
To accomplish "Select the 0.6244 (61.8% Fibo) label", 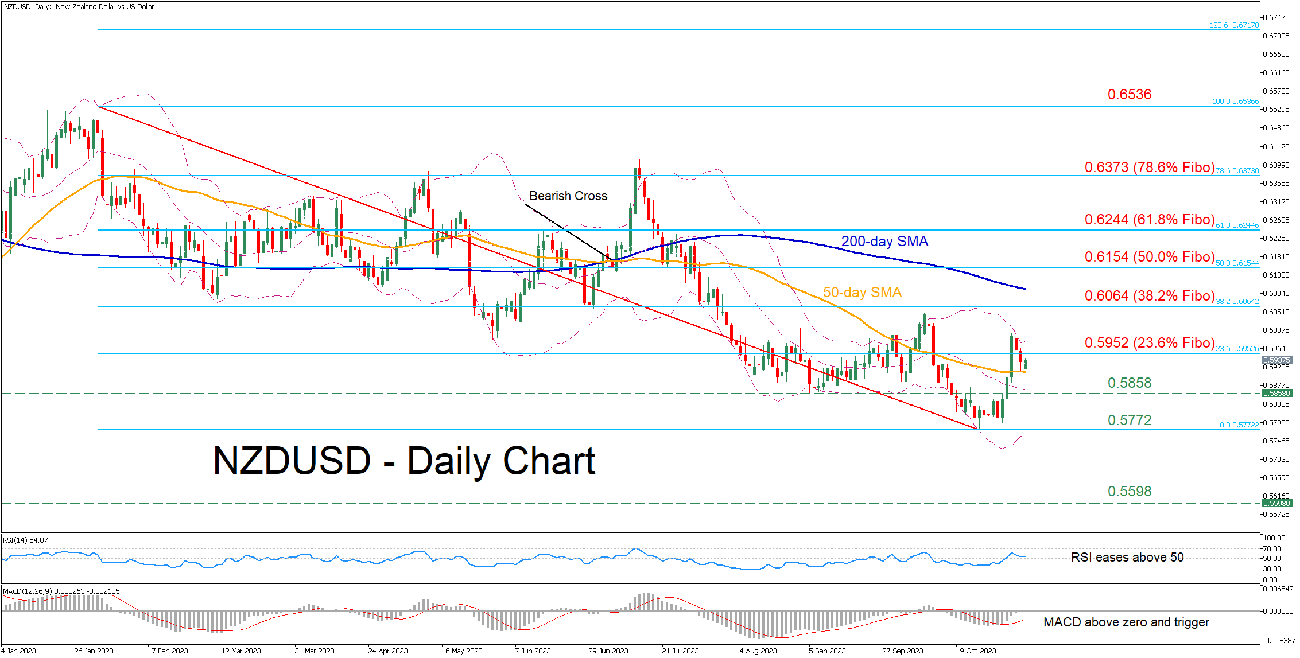I will click(1149, 220).
